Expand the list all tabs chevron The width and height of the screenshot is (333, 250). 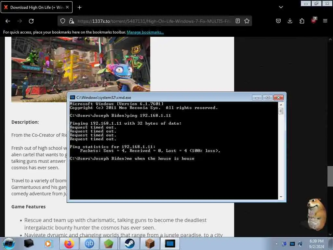point(281,7)
